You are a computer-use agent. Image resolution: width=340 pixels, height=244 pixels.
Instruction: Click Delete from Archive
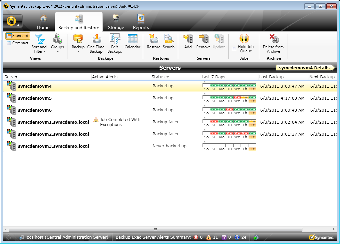click(x=273, y=44)
